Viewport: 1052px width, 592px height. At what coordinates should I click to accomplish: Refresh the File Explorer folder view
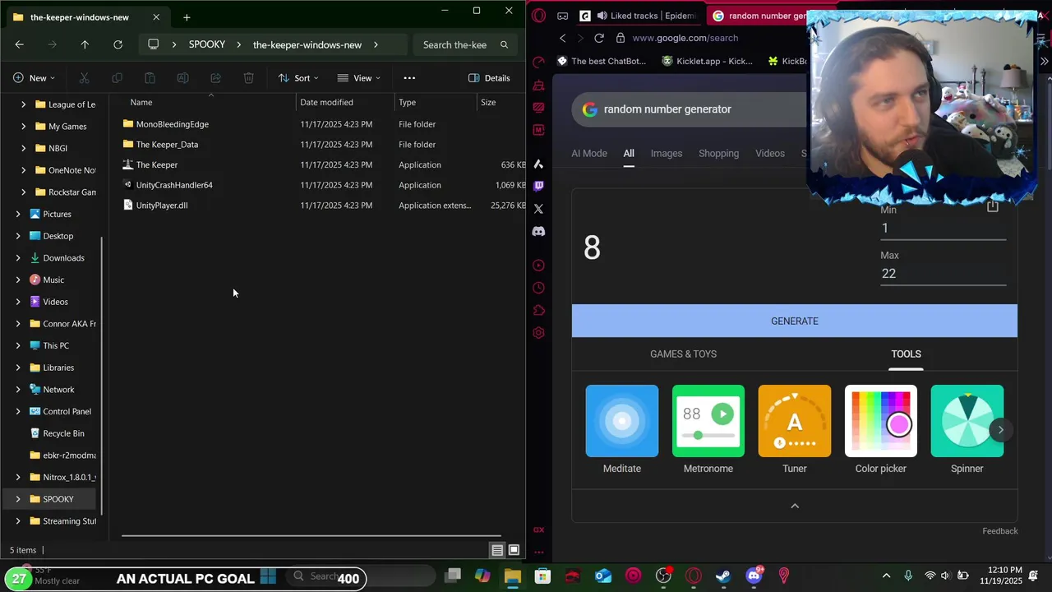coord(118,44)
